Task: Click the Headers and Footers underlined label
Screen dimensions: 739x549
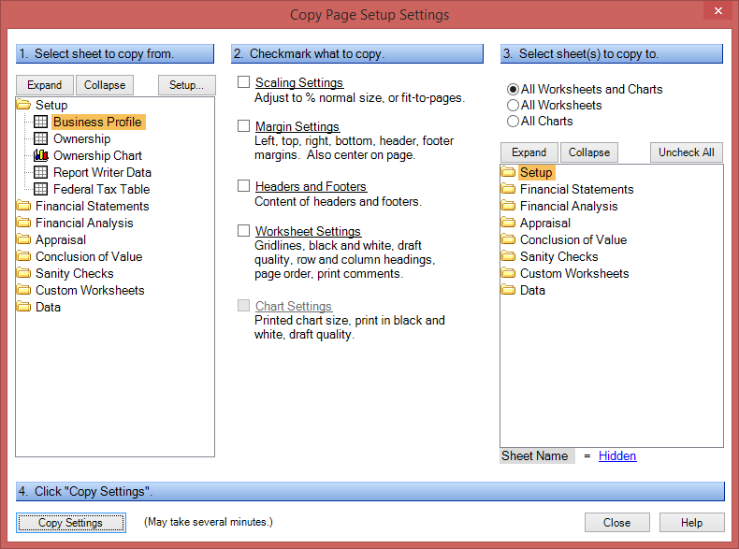Action: coord(312,186)
